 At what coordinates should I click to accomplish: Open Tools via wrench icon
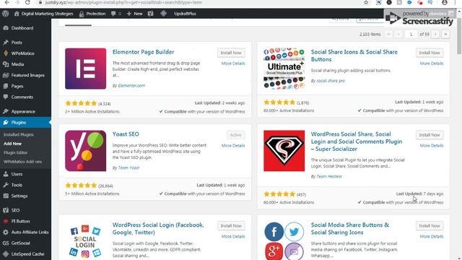(x=6, y=185)
